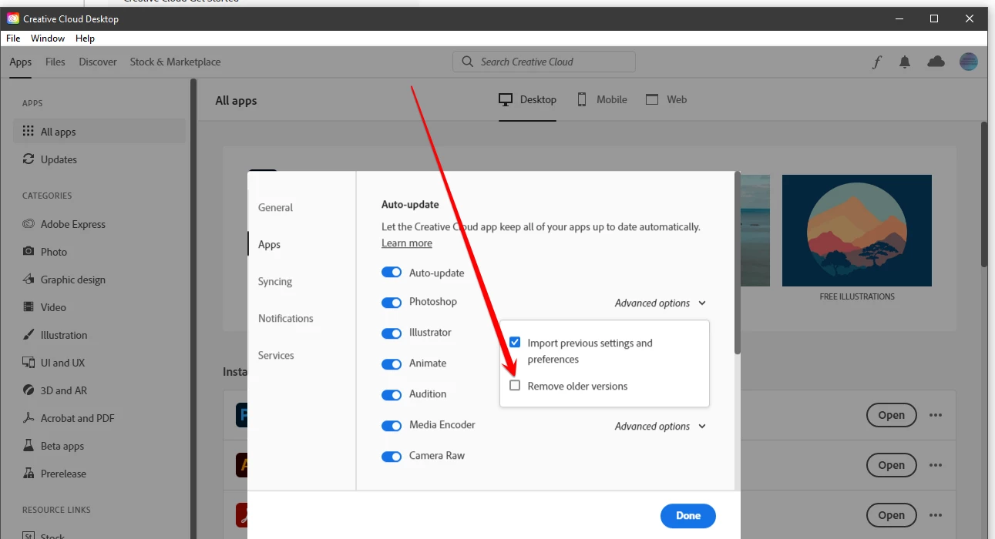Switch to the Discover tab
This screenshot has height=539, width=995.
tap(98, 62)
